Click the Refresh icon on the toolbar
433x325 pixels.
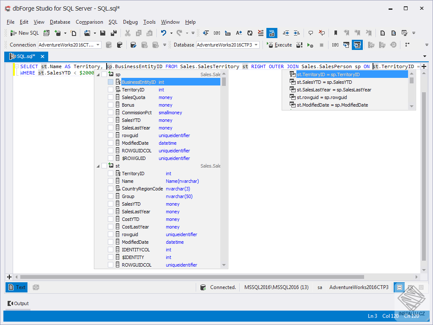click(x=249, y=33)
